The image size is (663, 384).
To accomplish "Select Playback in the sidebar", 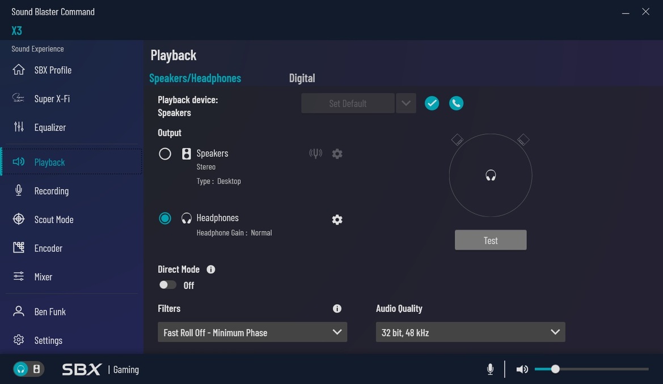I will pos(71,162).
